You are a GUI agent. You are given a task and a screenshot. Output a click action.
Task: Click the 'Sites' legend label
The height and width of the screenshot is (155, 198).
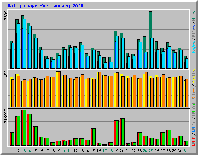click(x=193, y=94)
